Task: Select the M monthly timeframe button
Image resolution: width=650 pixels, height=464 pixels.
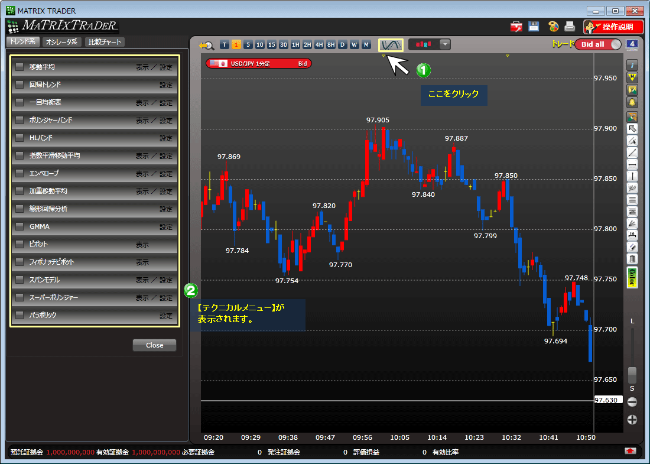Action: click(366, 45)
